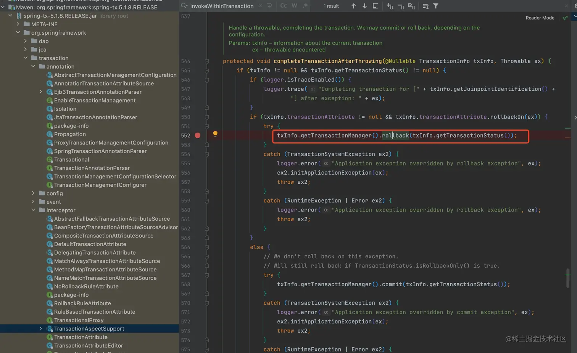Image resolution: width=577 pixels, height=353 pixels.
Task: Jump to the previous search occurrence
Action: (353, 6)
